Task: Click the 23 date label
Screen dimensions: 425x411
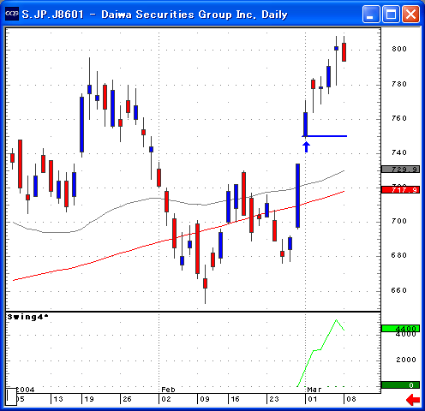Action: [274, 399]
